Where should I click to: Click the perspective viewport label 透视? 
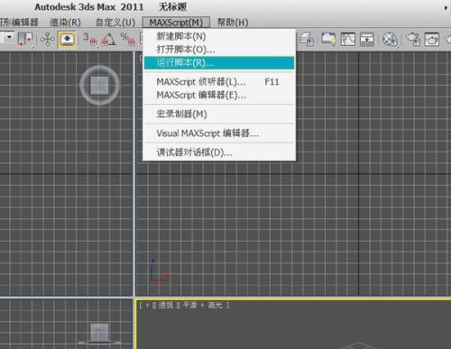(166, 306)
